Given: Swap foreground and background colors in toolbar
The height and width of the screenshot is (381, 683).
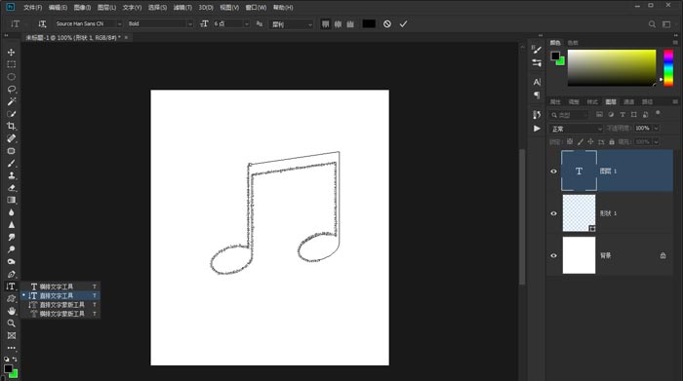Looking at the screenshot, I should pyautogui.click(x=16, y=360).
